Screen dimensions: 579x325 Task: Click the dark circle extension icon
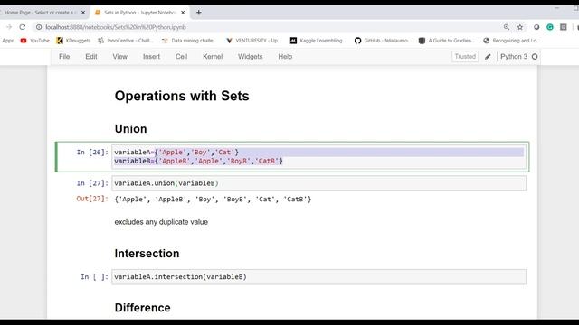click(536, 27)
